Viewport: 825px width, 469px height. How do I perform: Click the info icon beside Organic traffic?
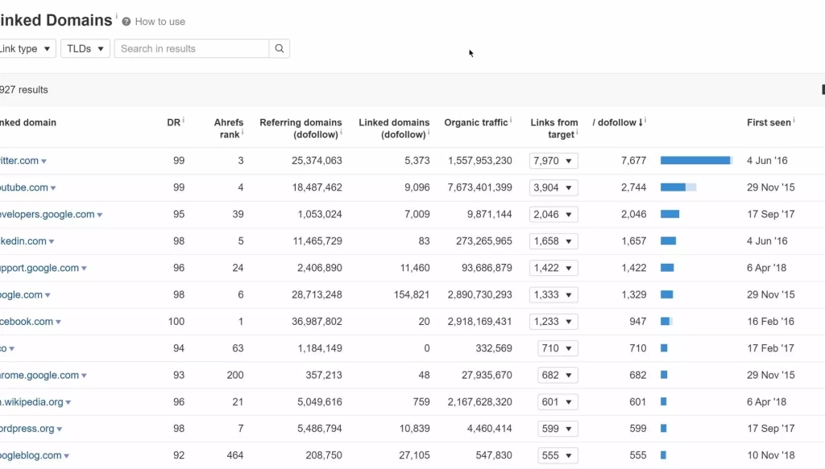[x=511, y=121]
